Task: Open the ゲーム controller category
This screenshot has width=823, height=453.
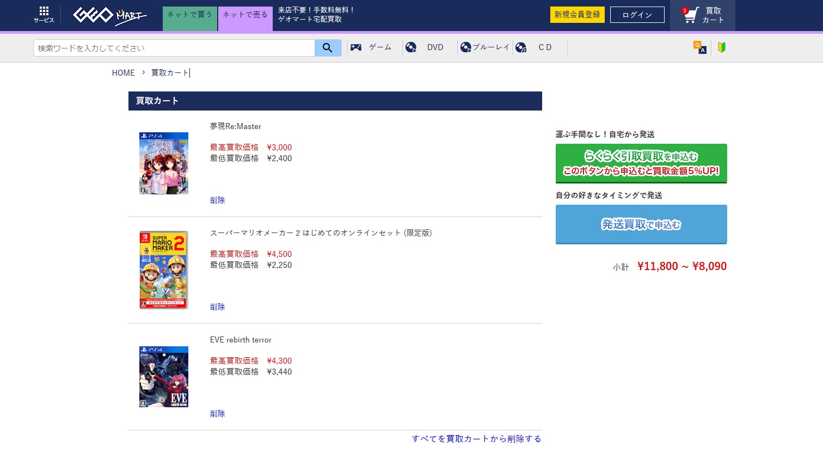Action: 371,47
